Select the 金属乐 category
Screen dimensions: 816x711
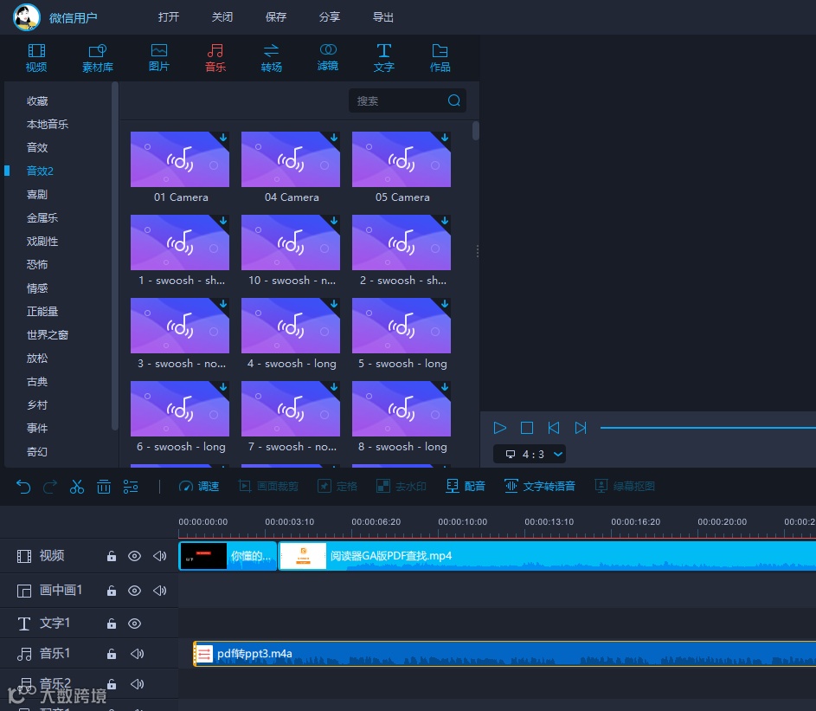pyautogui.click(x=42, y=217)
